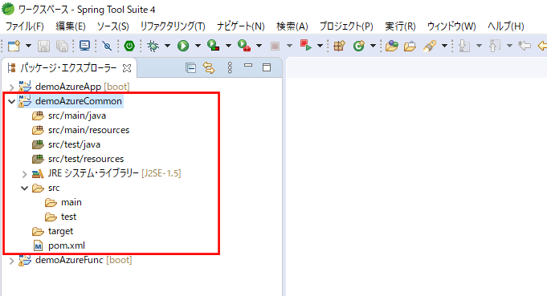
Task: Open the External Tools dropdown arrow
Action: pyautogui.click(x=259, y=46)
